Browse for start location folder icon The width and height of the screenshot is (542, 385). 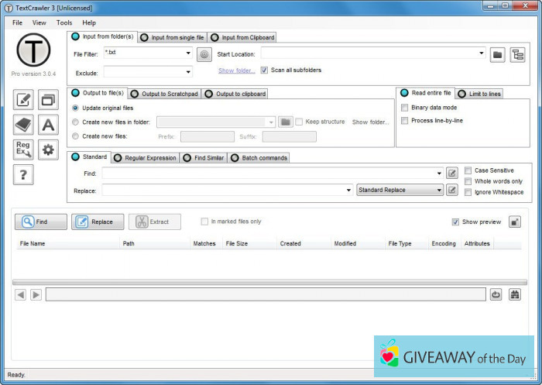point(498,53)
